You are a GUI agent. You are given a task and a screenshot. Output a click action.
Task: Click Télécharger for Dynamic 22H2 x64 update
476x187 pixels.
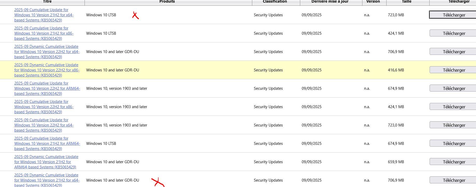453,51
